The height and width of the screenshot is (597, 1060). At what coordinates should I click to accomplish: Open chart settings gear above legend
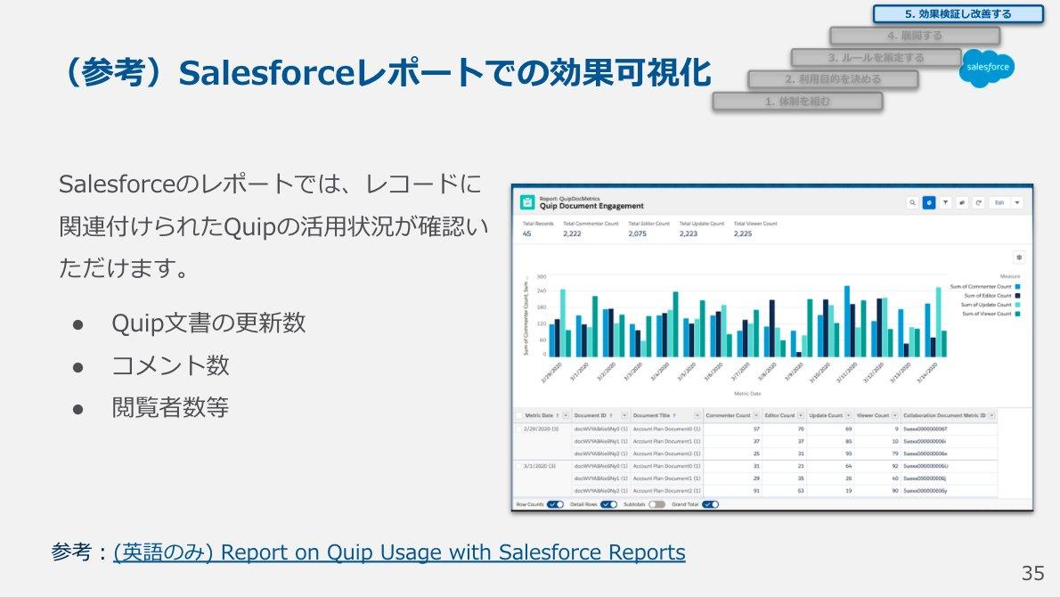click(1019, 257)
